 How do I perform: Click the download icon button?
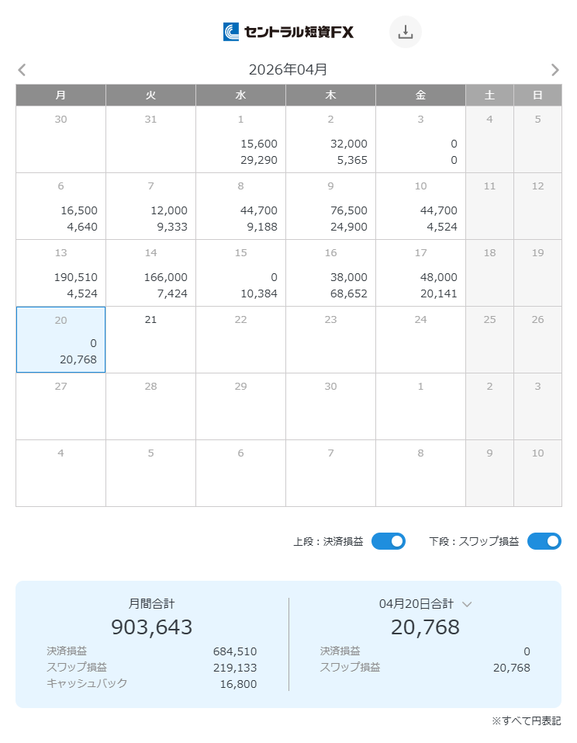[405, 32]
